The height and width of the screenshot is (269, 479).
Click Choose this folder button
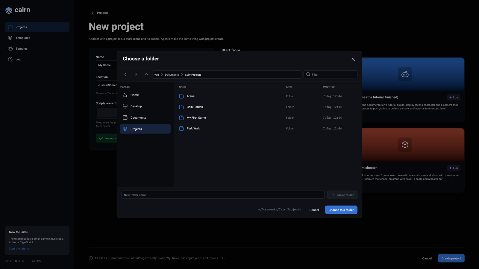(341, 210)
